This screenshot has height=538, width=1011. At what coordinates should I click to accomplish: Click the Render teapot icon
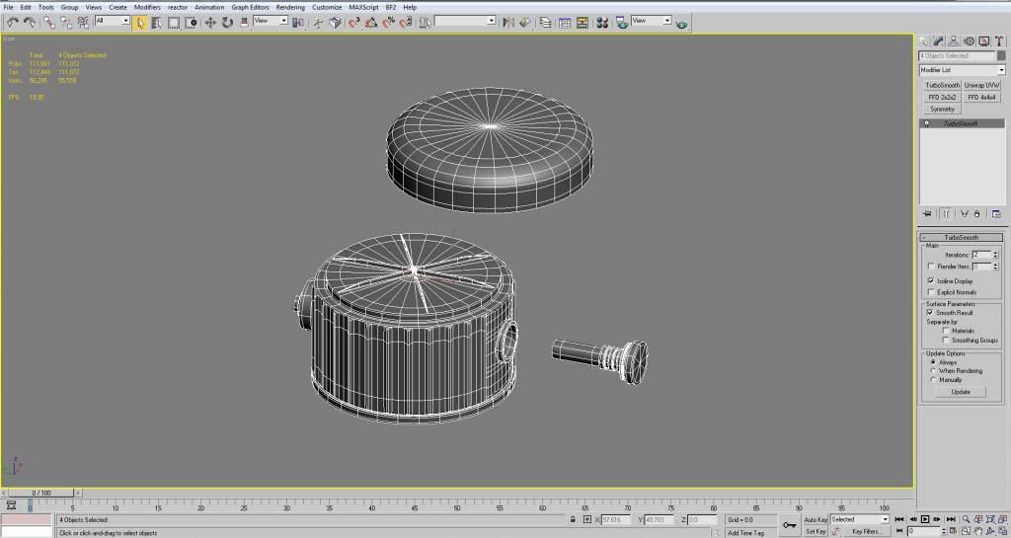[x=681, y=22]
